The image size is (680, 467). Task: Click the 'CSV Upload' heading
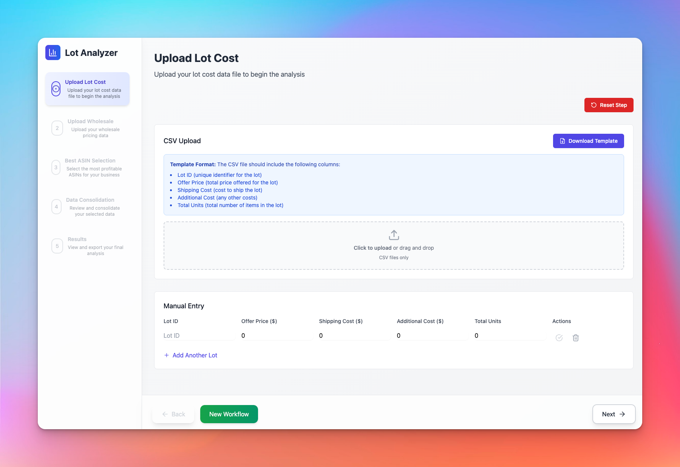[x=182, y=141]
